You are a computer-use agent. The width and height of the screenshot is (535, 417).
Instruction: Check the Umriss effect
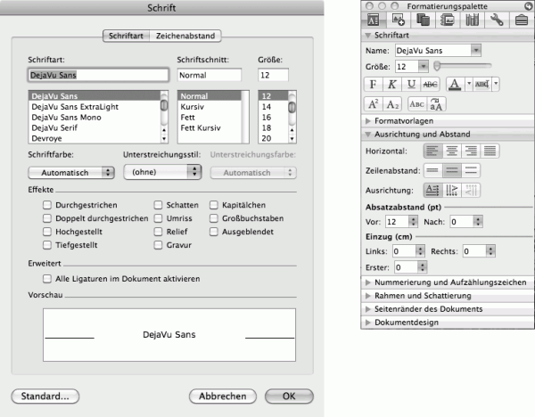[x=158, y=218]
